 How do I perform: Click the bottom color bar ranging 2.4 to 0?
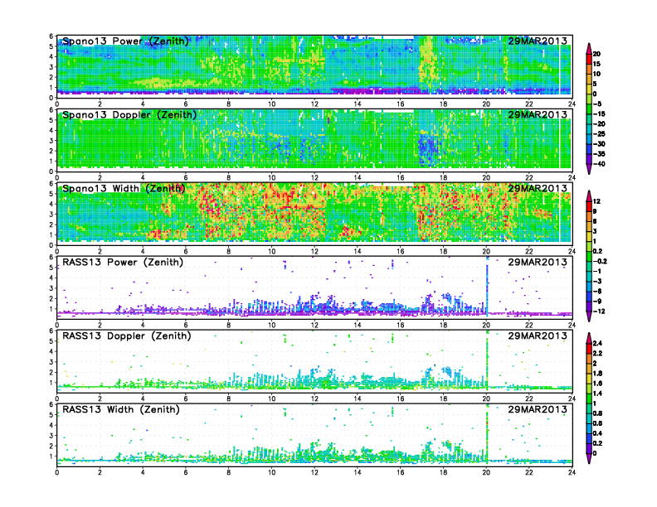pos(589,398)
